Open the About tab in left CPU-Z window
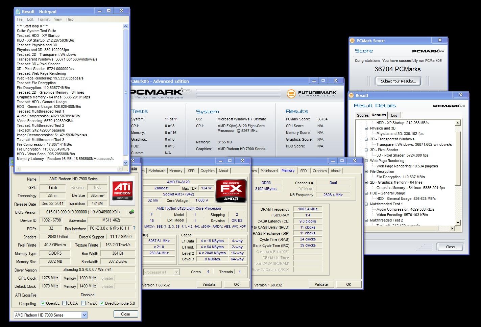 point(223,171)
